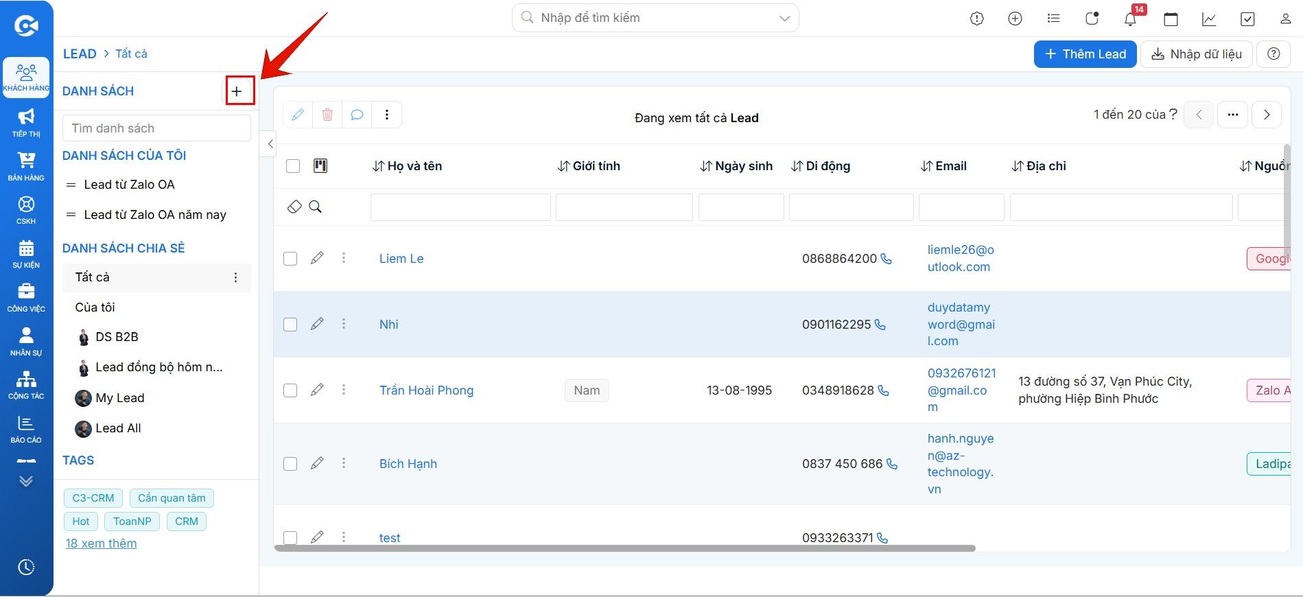Filter by the Hot tag

click(81, 522)
